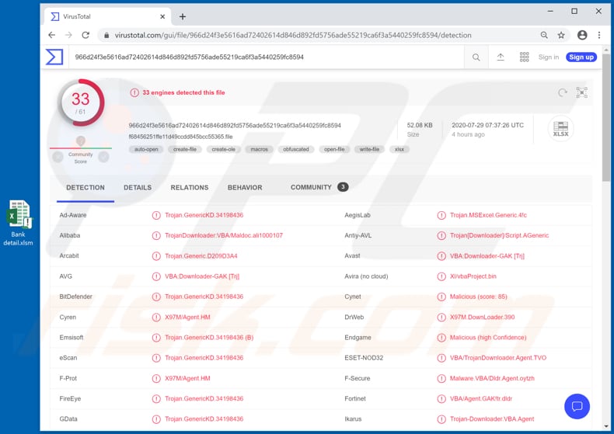Click the community score bar

click(x=81, y=148)
